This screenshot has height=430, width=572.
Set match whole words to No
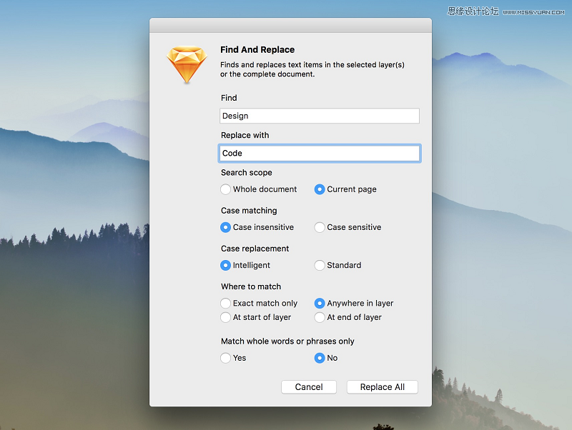[320, 358]
